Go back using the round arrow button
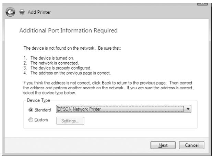The width and height of the screenshot is (213, 156). pos(10,12)
